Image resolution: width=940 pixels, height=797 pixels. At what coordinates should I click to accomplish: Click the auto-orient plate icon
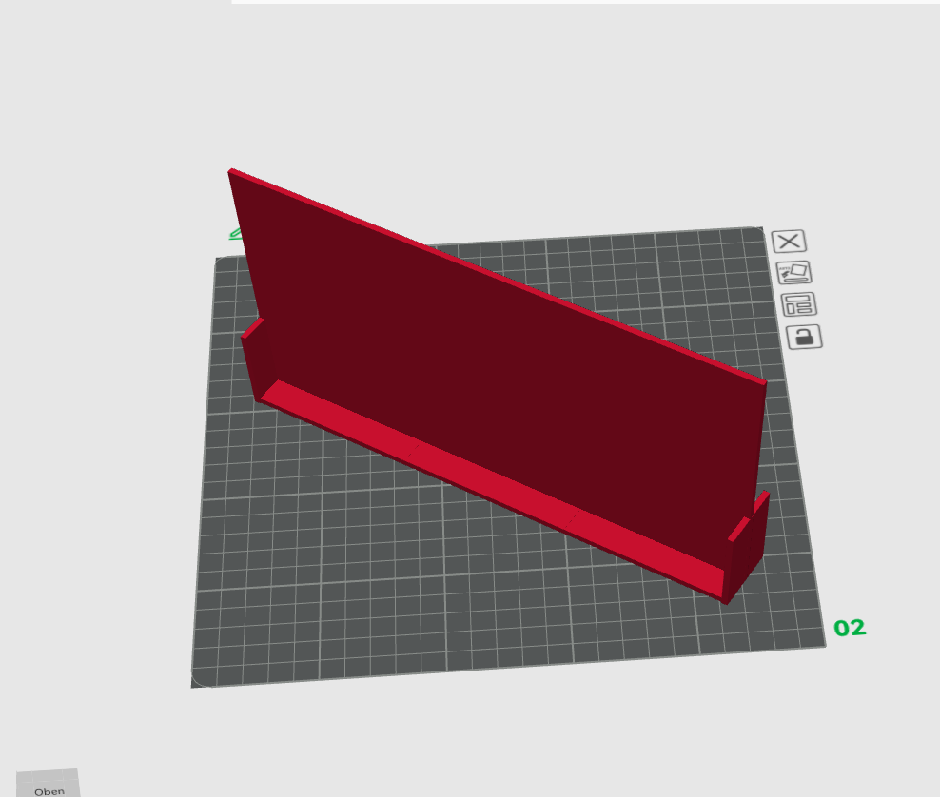[x=794, y=273]
